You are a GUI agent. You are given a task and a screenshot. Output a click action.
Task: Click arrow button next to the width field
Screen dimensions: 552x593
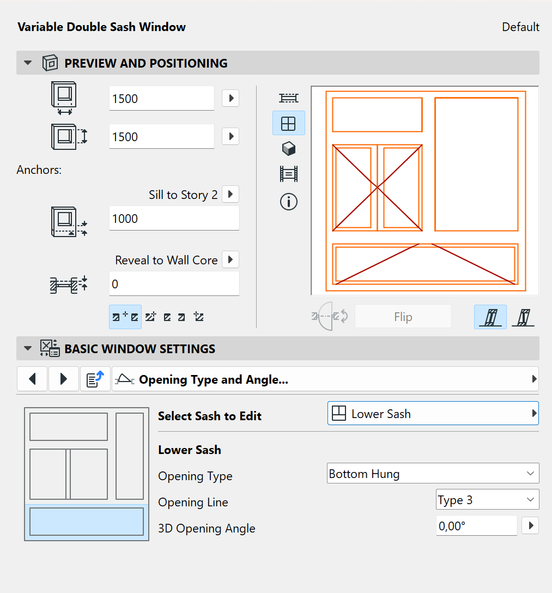click(230, 98)
